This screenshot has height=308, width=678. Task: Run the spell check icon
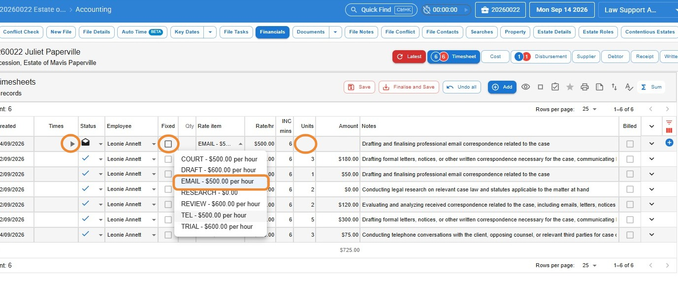coord(629,87)
